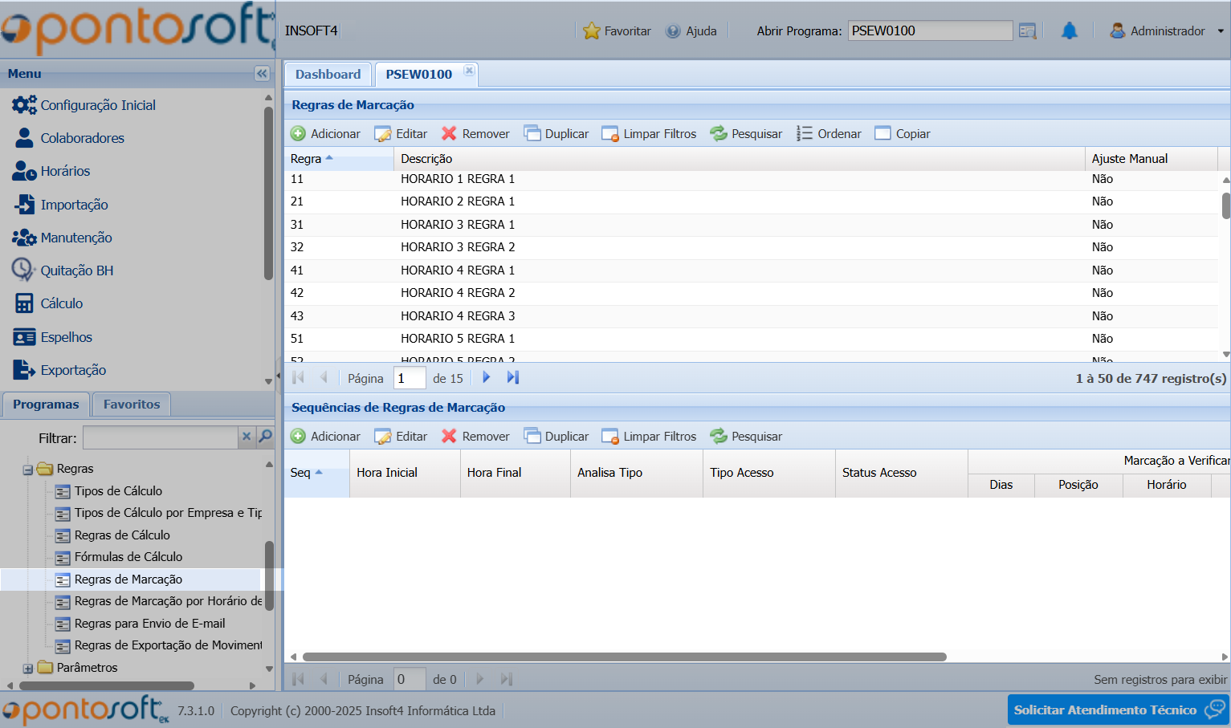The height and width of the screenshot is (728, 1231).
Task: Open the program search icon beside PSEW0100
Action: tap(1027, 31)
